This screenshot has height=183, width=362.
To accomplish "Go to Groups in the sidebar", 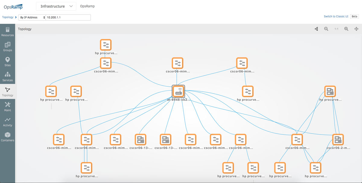I will (x=8, y=47).
